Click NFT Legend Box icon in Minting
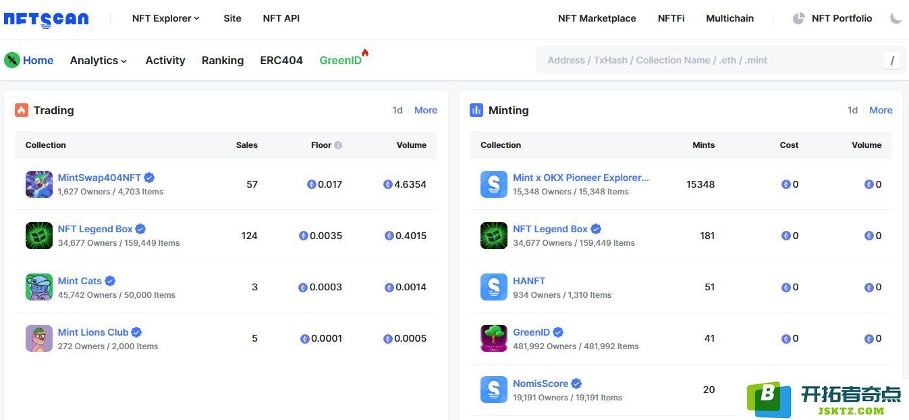 [494, 236]
